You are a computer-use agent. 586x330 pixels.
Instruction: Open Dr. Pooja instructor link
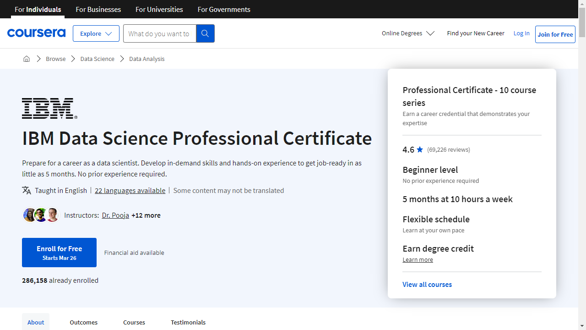(x=115, y=215)
